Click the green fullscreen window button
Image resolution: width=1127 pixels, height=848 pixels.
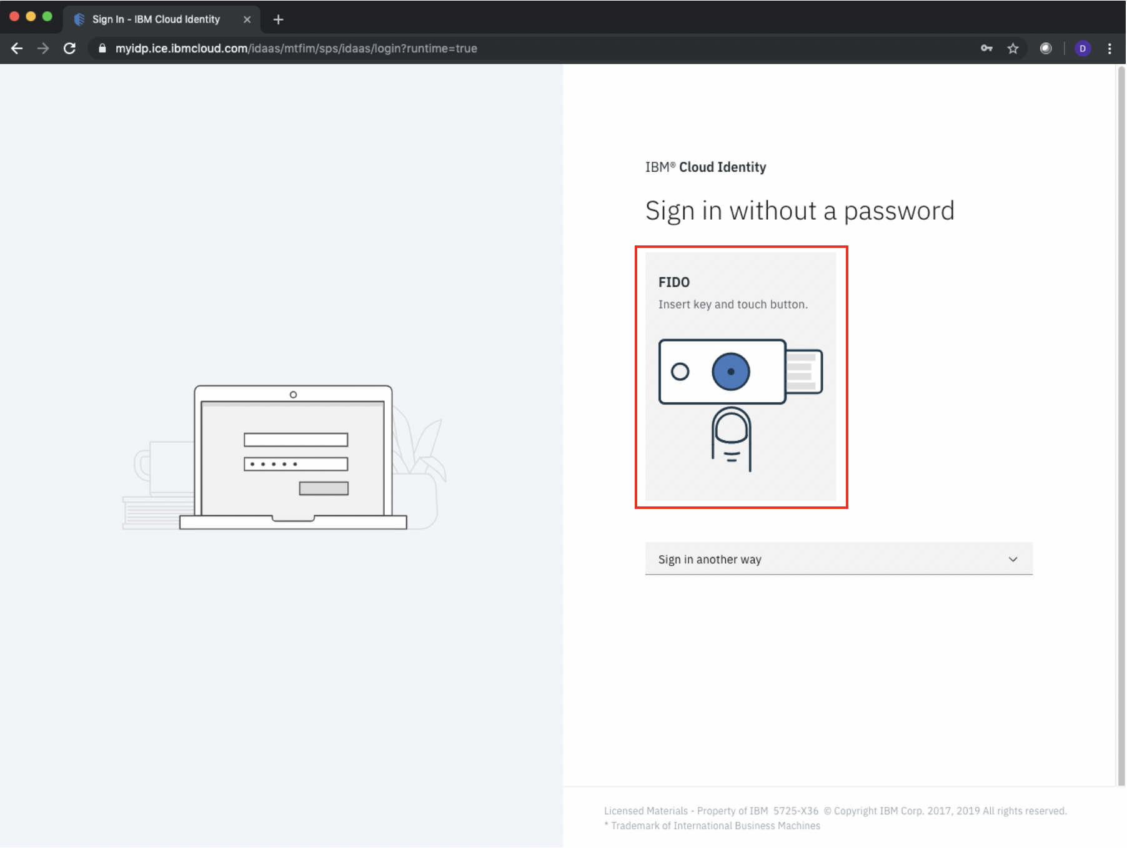[x=47, y=16]
